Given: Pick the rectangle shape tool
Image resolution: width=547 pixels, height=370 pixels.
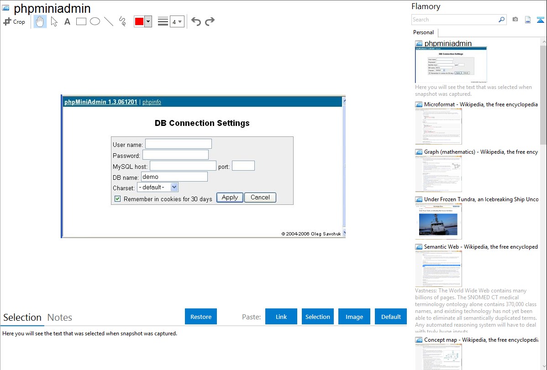Looking at the screenshot, I should pyautogui.click(x=81, y=21).
